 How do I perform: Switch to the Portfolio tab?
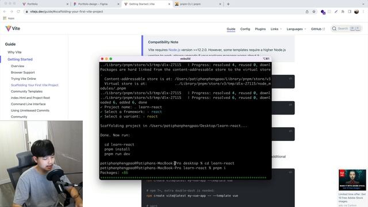click(x=32, y=4)
